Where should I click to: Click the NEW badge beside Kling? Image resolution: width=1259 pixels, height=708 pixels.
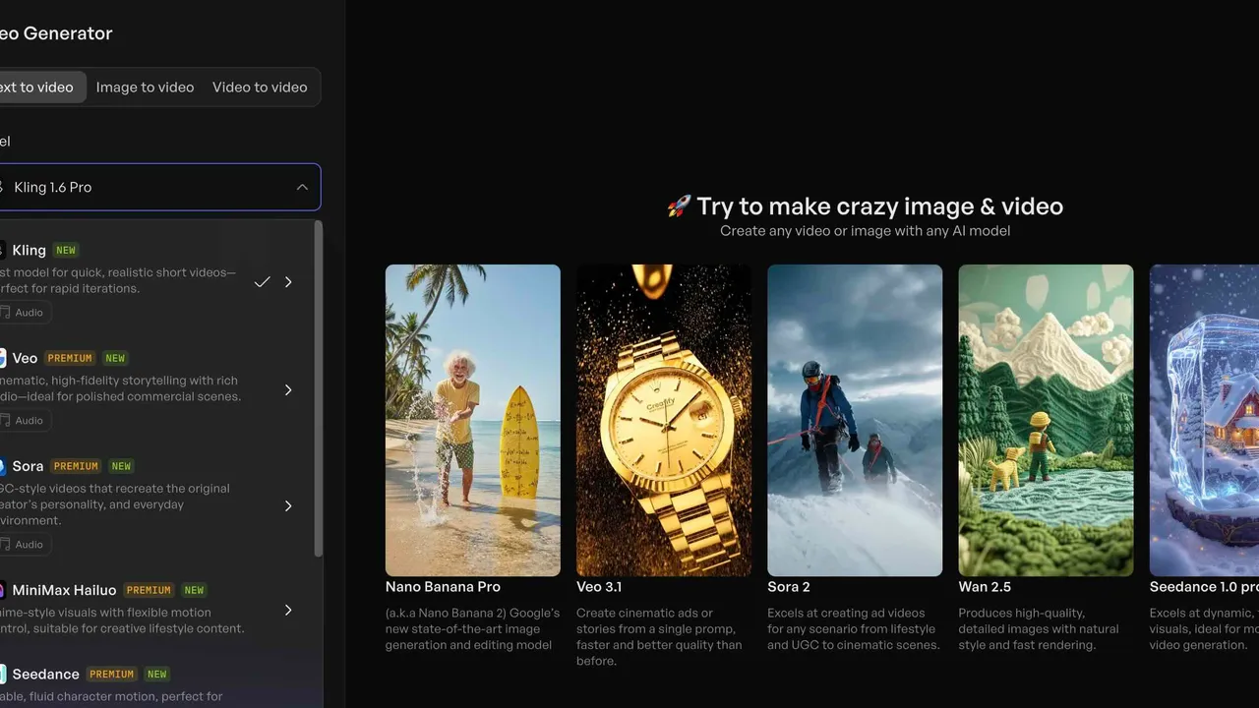point(66,250)
